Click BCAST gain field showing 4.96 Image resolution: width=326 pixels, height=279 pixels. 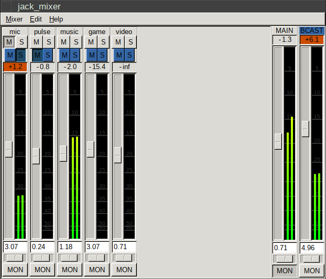312,248
